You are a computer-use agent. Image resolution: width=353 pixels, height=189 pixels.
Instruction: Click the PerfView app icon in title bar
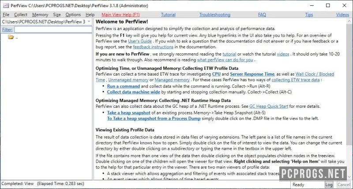6,6
